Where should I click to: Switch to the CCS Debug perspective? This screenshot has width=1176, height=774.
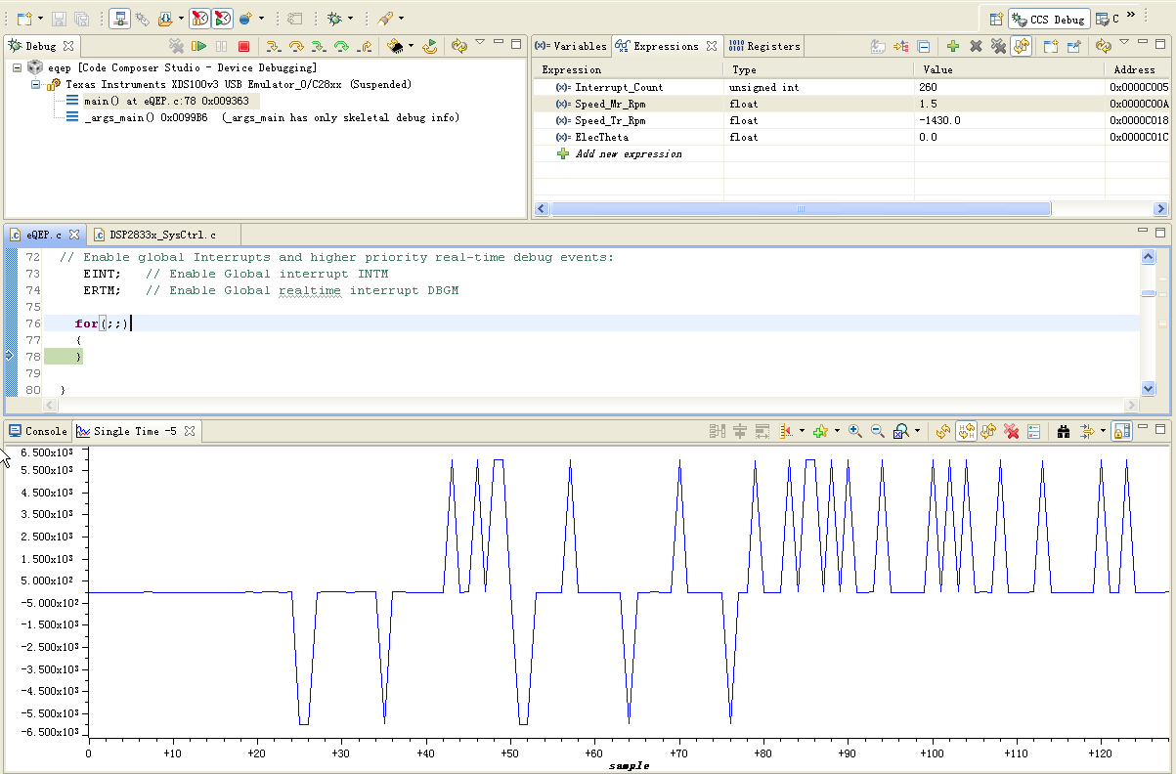coord(1049,19)
